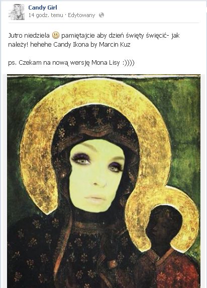Click the words 'Jutro niedziela' in the post

click(29, 35)
